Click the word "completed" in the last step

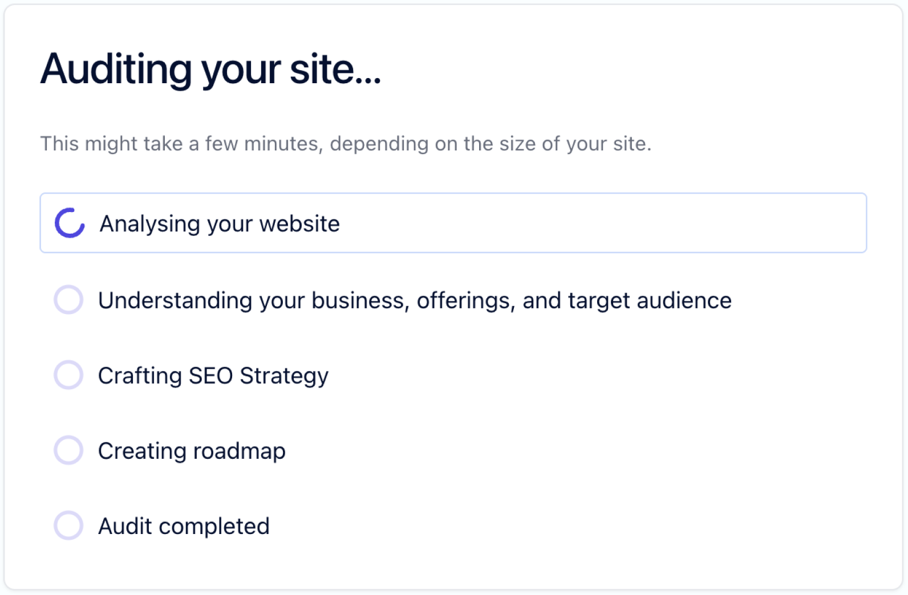[x=214, y=526]
